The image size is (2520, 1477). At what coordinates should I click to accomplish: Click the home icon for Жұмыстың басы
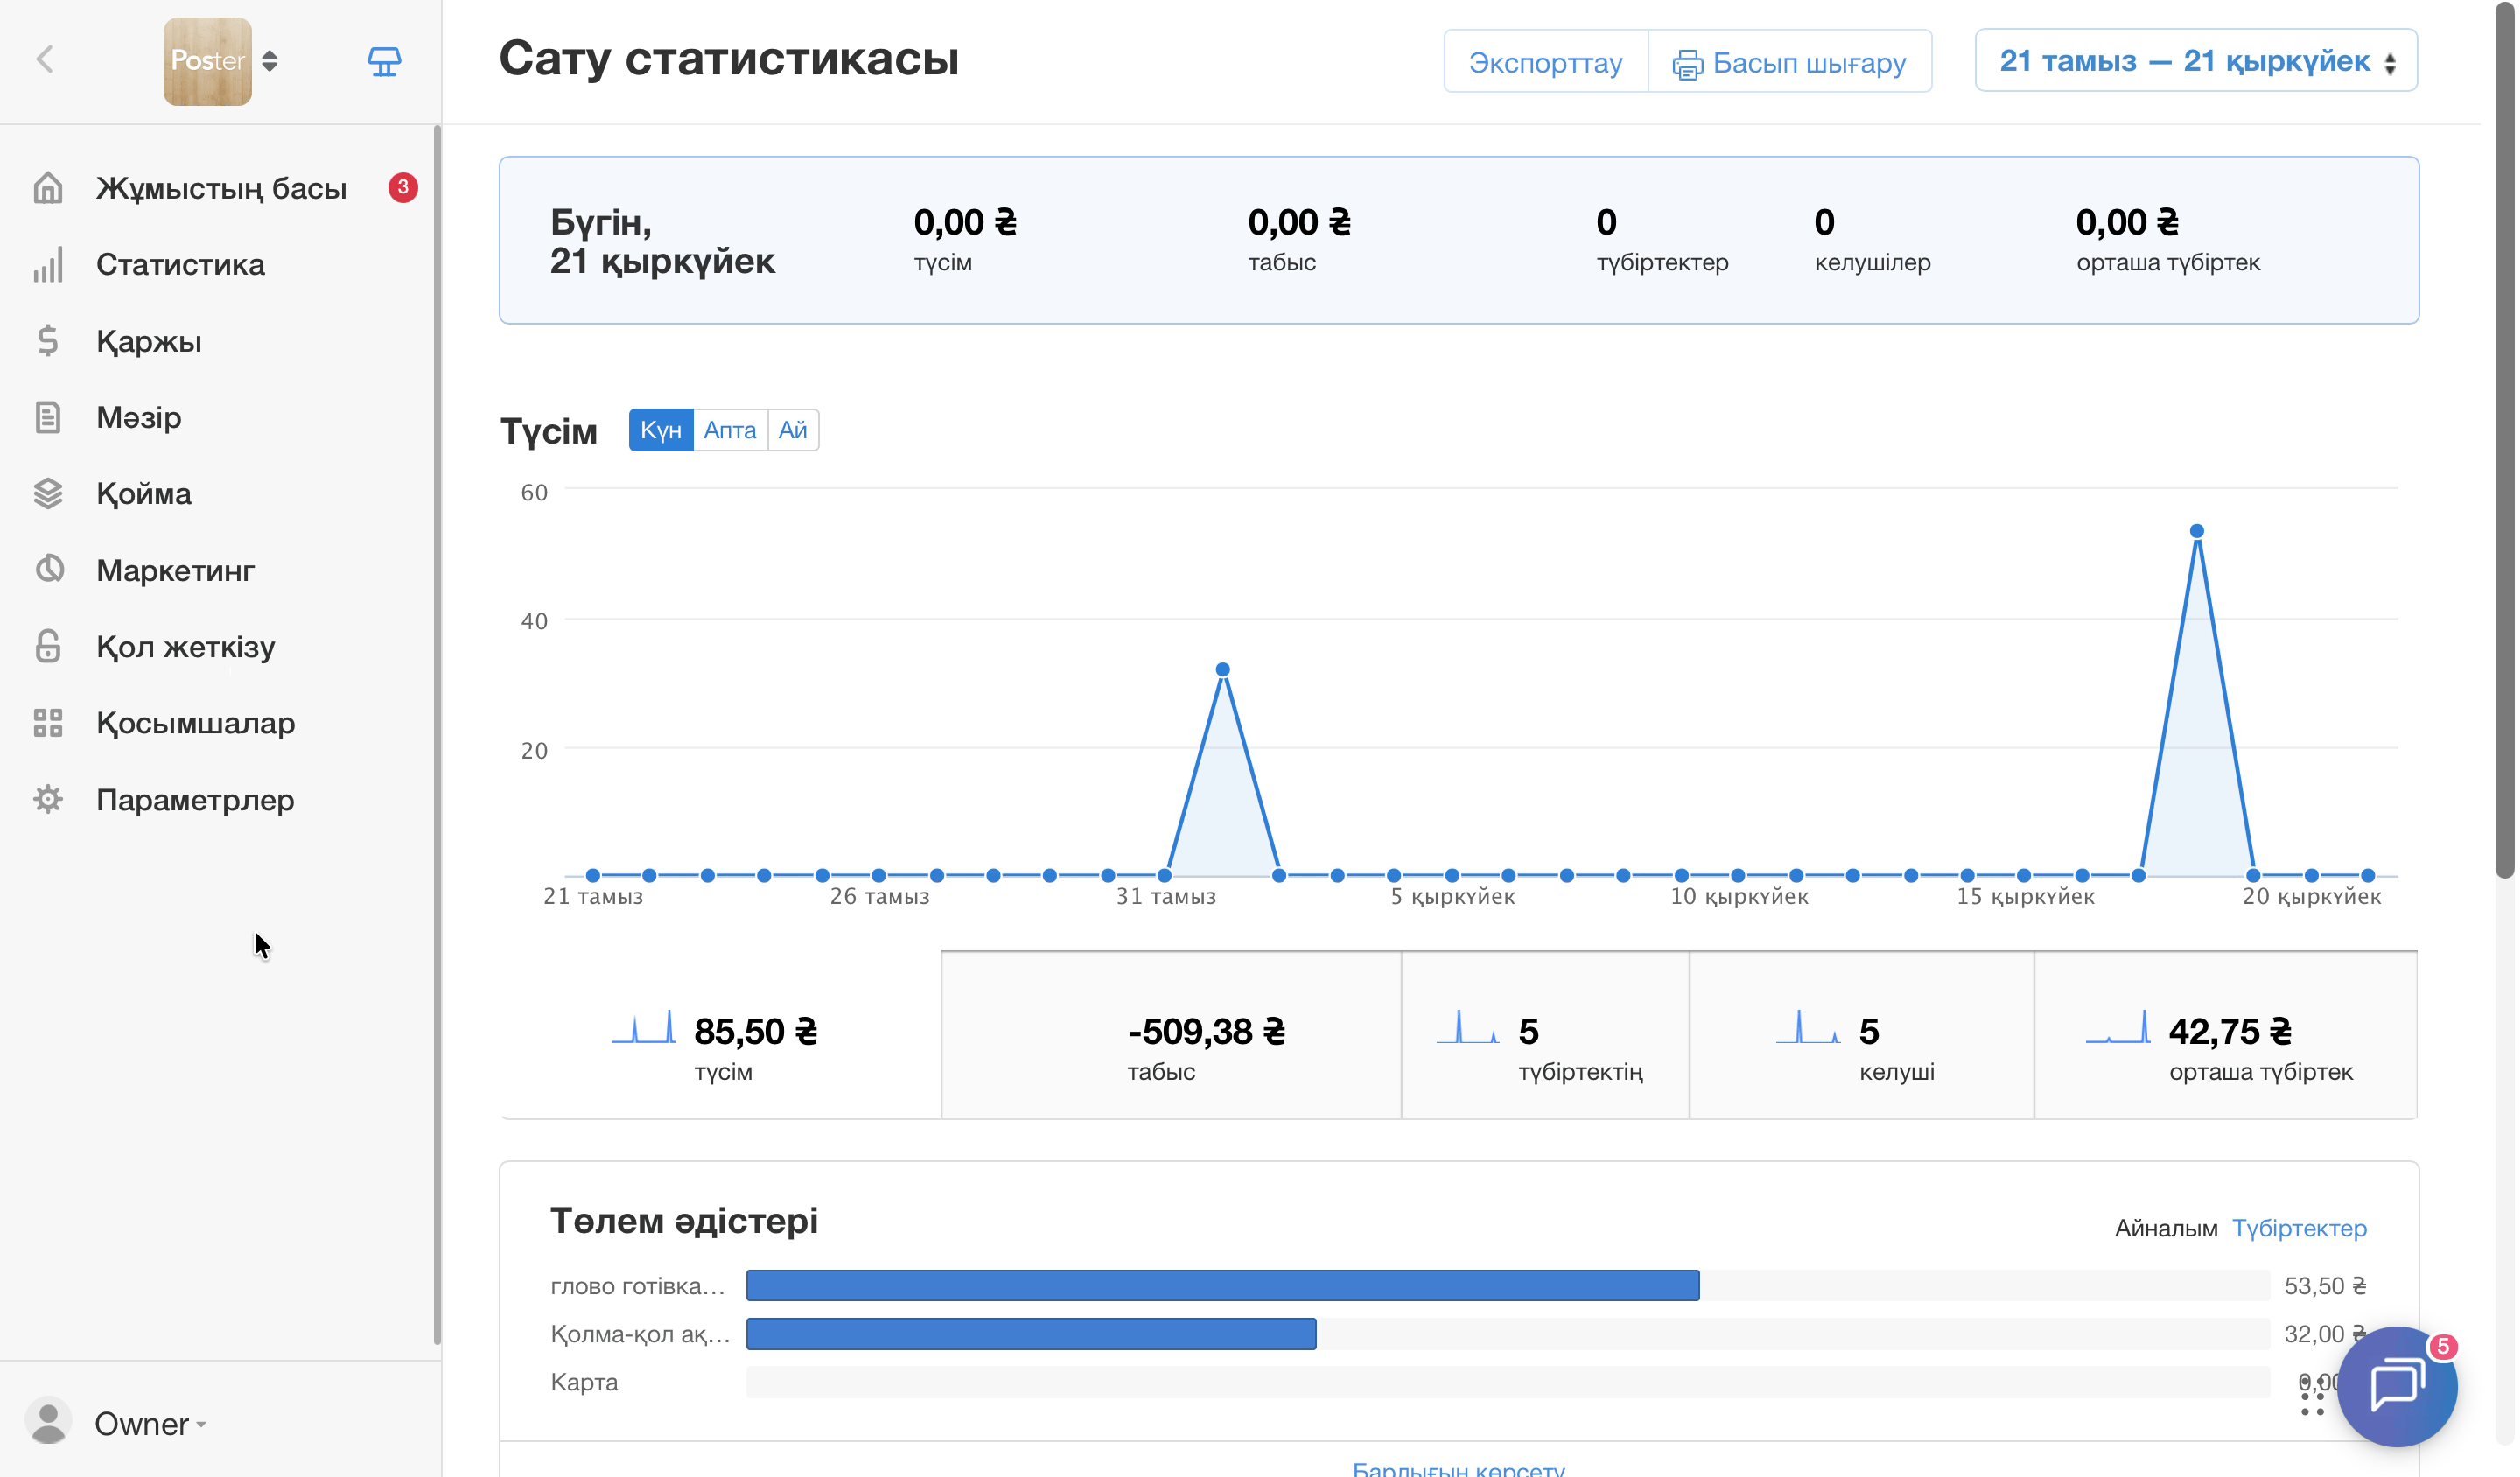coord(48,188)
